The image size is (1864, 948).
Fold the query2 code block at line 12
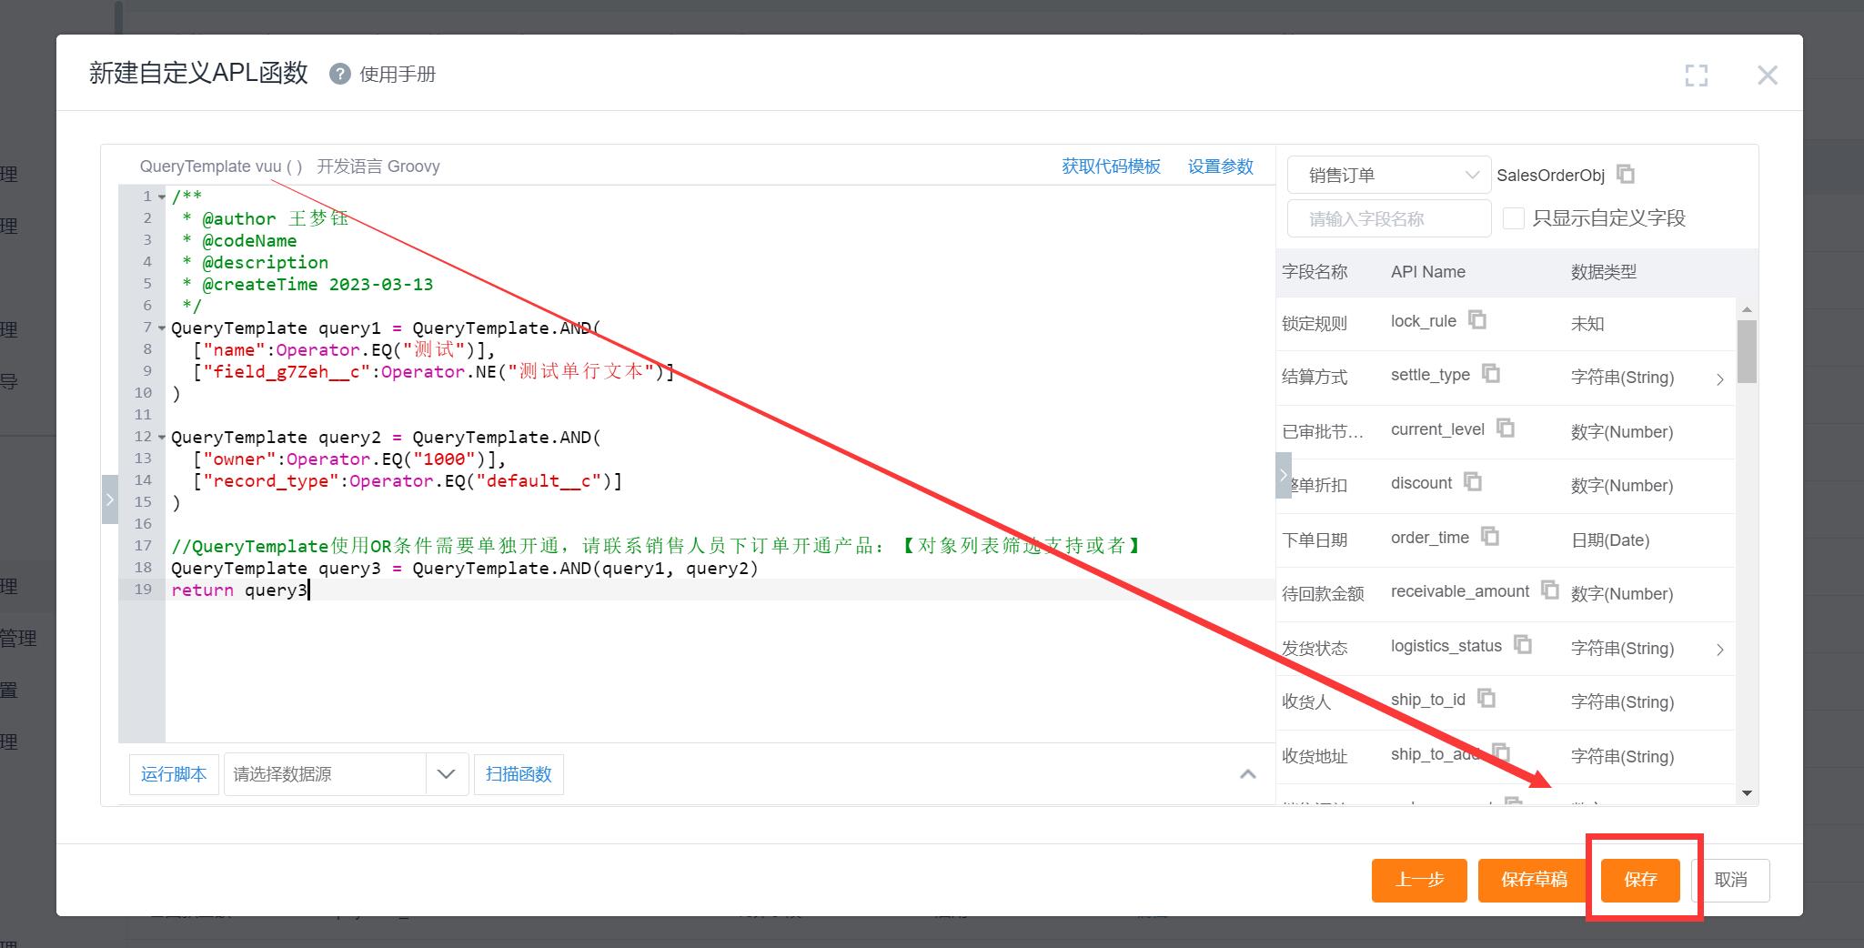click(x=162, y=437)
